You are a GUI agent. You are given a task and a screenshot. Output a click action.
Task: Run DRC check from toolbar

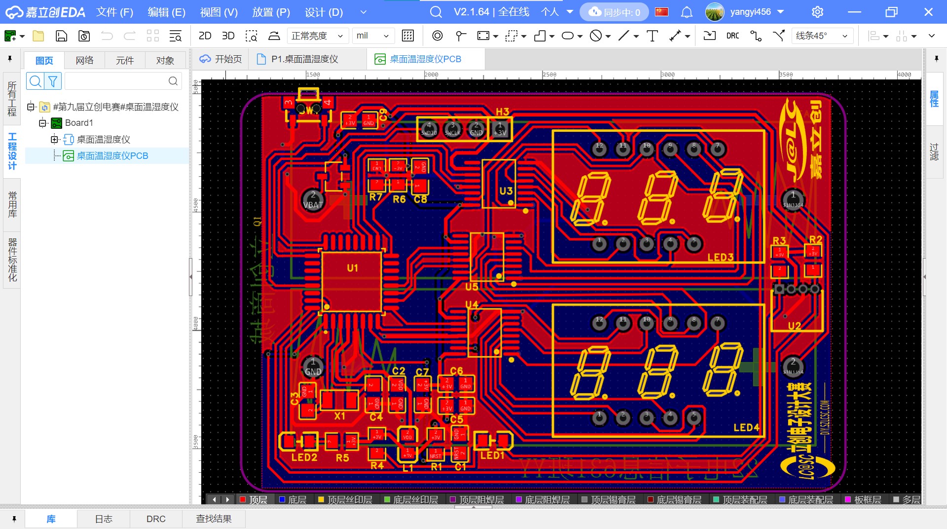[732, 36]
